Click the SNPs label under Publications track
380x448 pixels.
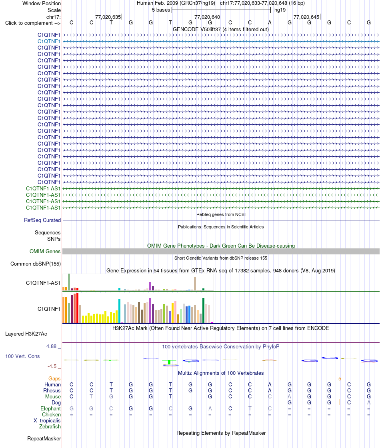click(54, 239)
